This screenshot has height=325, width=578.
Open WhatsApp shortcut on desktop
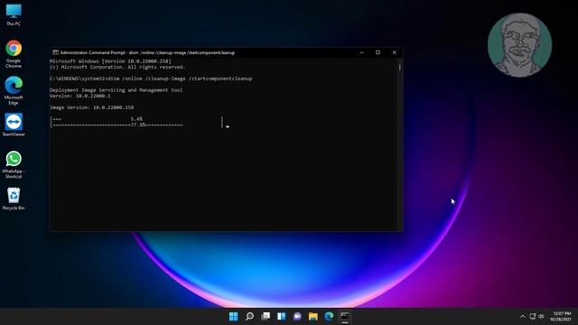point(14,164)
